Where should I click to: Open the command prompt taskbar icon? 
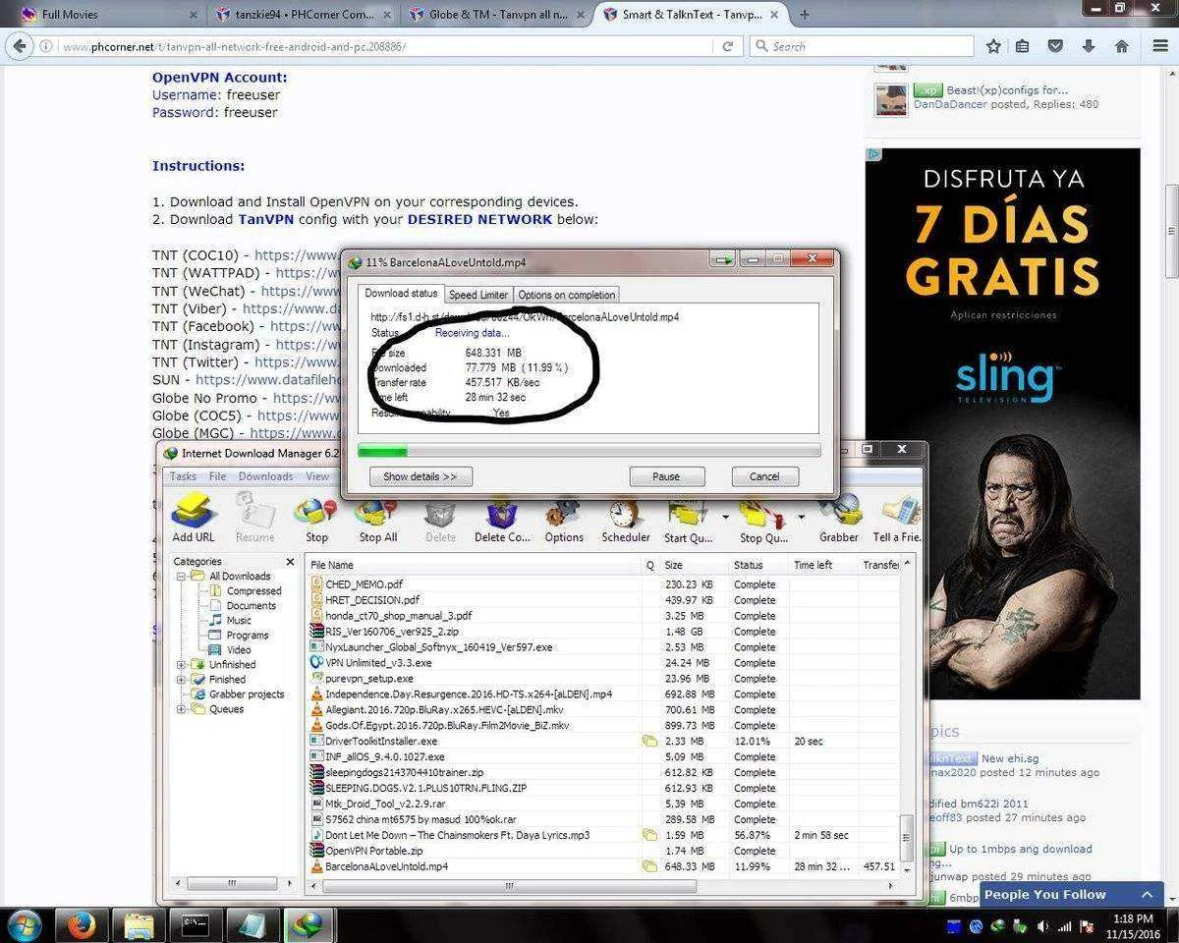tap(196, 925)
